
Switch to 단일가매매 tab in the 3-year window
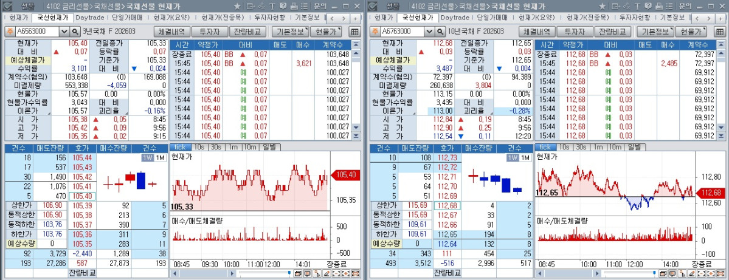click(127, 18)
